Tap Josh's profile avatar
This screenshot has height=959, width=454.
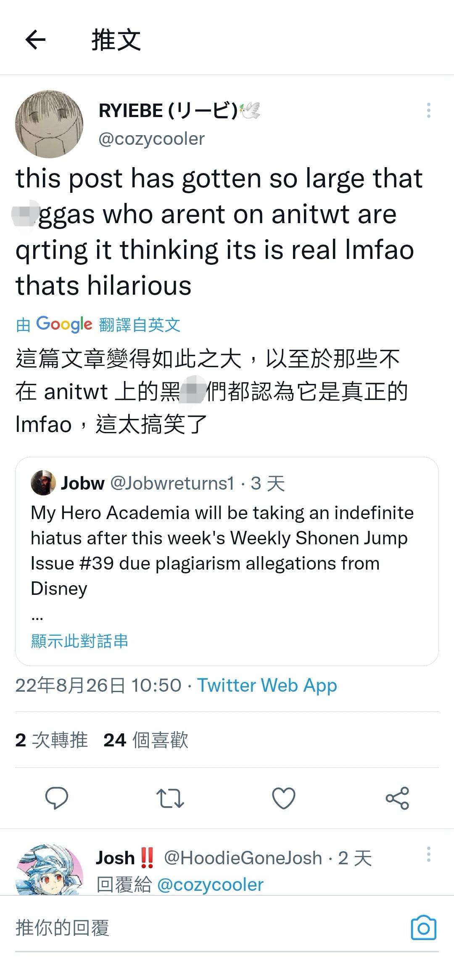tap(49, 869)
